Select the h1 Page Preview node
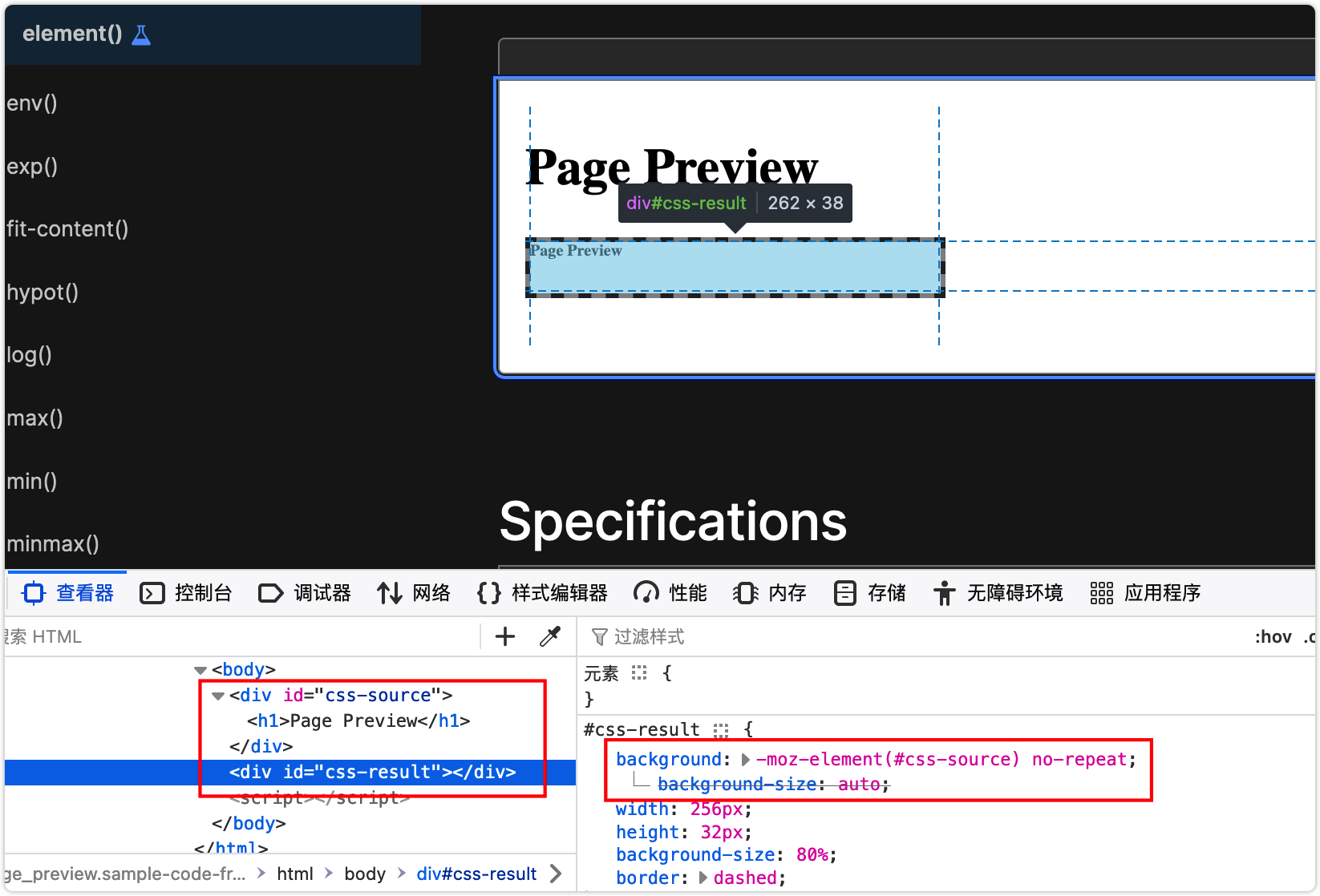The height and width of the screenshot is (896, 1320). click(358, 721)
